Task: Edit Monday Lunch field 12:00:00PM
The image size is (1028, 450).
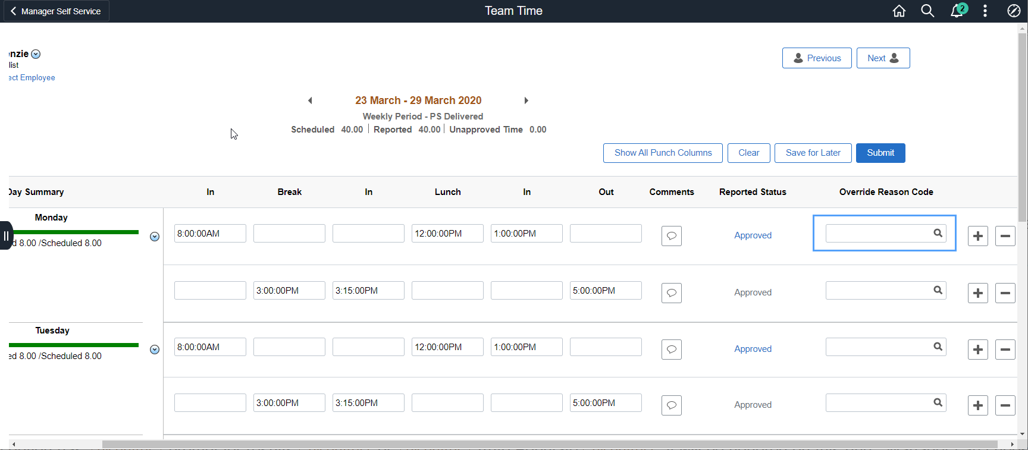Action: (x=447, y=233)
